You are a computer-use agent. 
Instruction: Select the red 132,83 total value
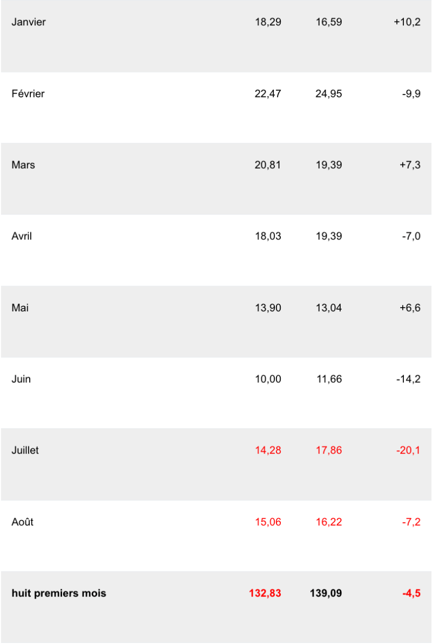tap(265, 593)
